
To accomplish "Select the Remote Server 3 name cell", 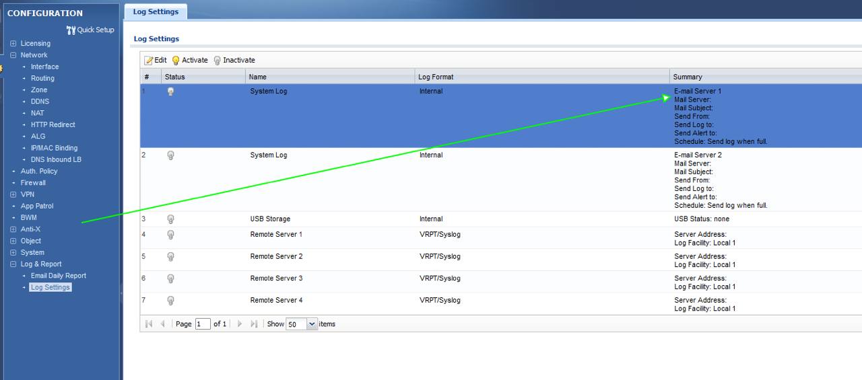I will coord(276,278).
